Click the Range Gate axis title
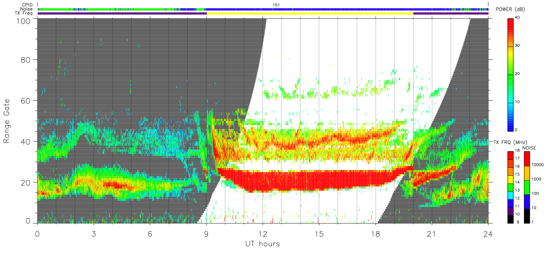 point(7,121)
